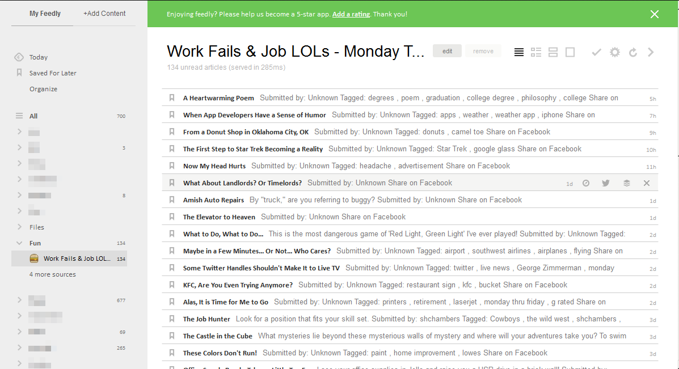Save 'A Heartwarming Poem' for later
Image resolution: width=679 pixels, height=369 pixels.
[x=172, y=97]
